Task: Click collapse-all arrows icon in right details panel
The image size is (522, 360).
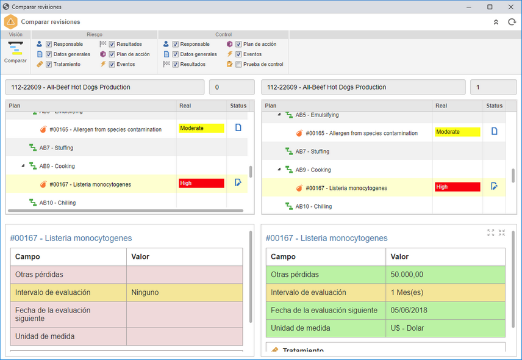Action: (502, 233)
